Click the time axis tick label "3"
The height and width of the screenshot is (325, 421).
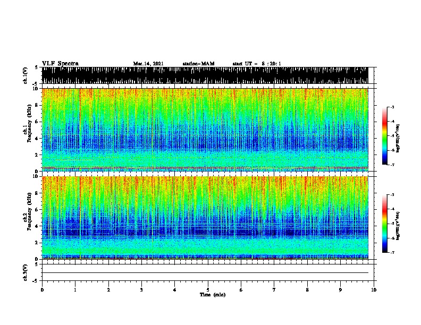click(141, 290)
